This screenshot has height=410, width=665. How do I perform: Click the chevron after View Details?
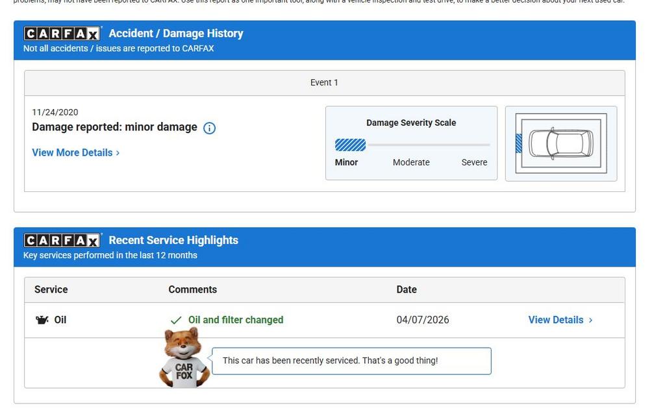[590, 320]
